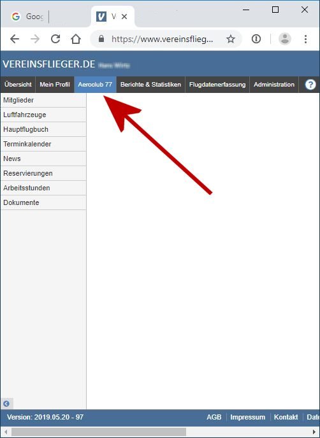The width and height of the screenshot is (320, 438).
Task: Open Arbeitsstunden in the sidebar
Action: click(x=43, y=188)
